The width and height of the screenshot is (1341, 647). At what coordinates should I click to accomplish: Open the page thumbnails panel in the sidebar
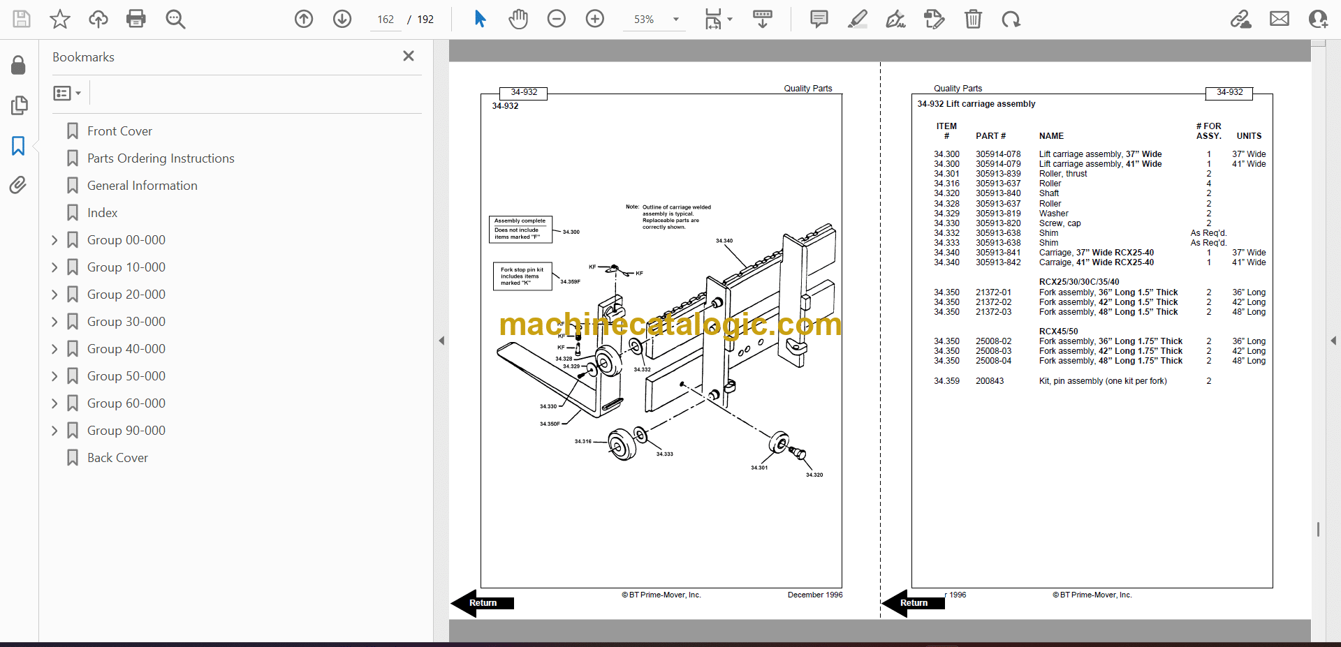pyautogui.click(x=19, y=105)
